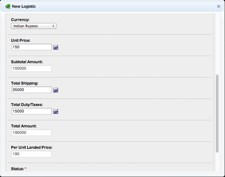
Task: Click the "Total Amount:" label
Action: [24, 126]
